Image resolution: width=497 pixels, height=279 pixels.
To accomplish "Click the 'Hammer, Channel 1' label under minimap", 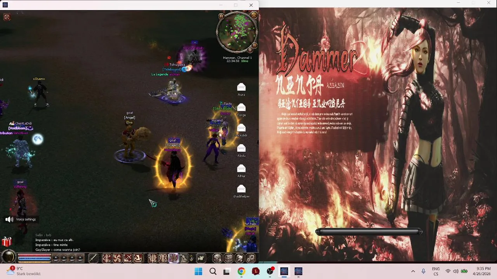I will click(x=237, y=58).
